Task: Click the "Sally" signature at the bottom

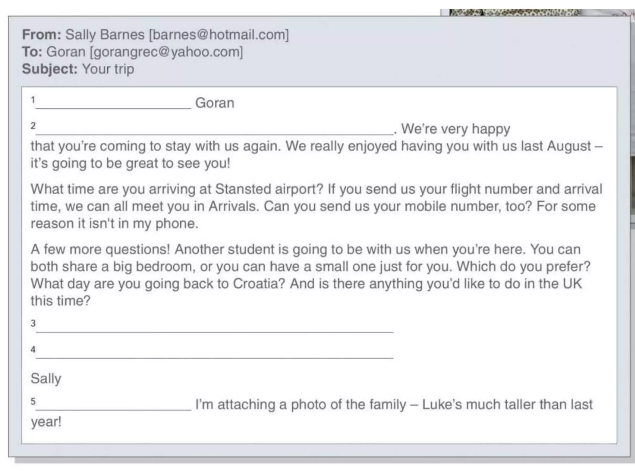Action: [46, 378]
